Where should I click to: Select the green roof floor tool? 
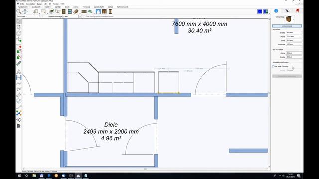coord(52,11)
